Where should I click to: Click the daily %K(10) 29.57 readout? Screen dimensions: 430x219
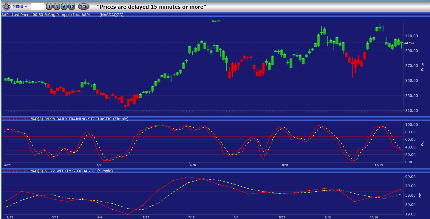pos(16,119)
